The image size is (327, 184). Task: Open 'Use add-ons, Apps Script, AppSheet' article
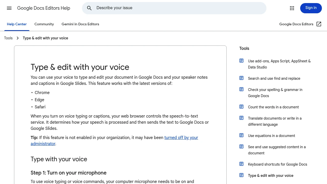[279, 64]
